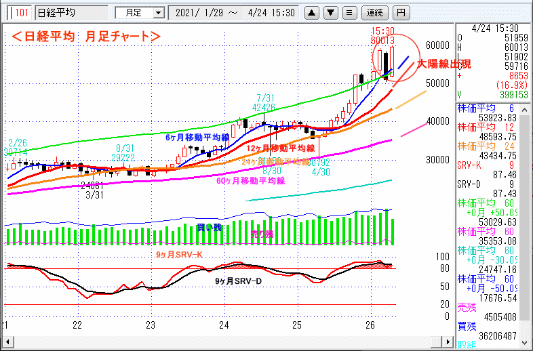Click the 買い残 label in volume panel
Image resolution: width=533 pixels, height=351 pixels.
tap(209, 228)
